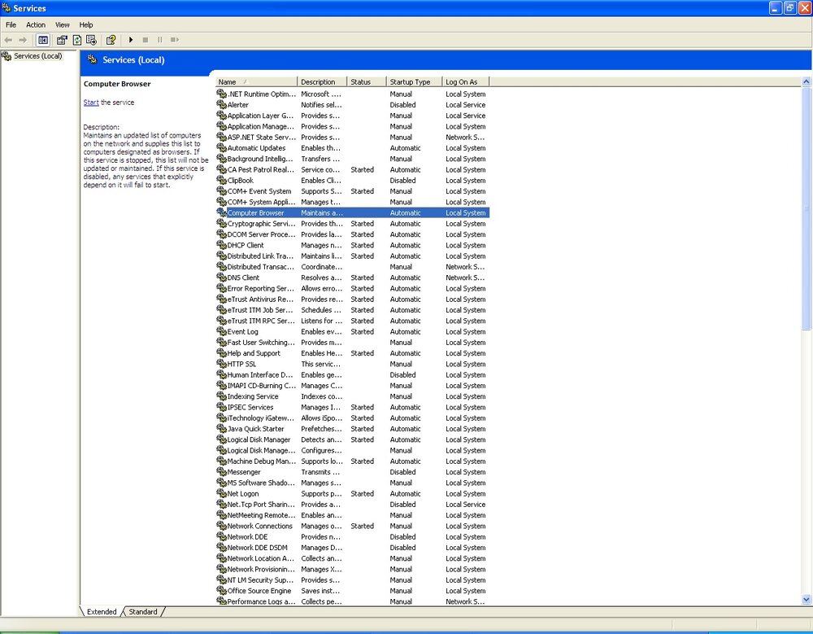Viewport: 813px width, 634px height.
Task: Click the gear icon beside Indexing Service
Action: (x=221, y=396)
